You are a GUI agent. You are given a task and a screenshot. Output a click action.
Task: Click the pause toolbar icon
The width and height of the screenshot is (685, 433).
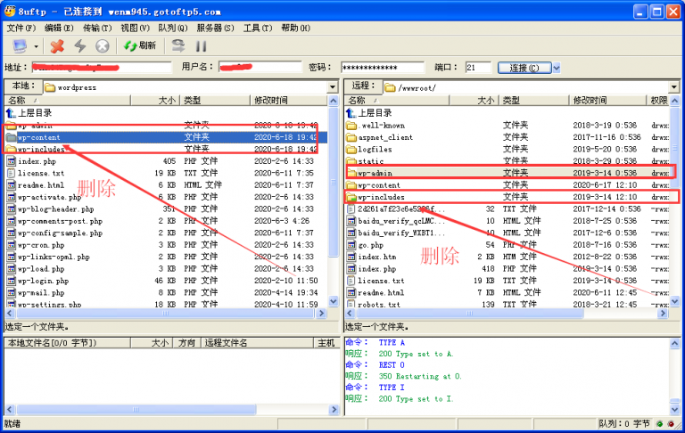click(x=201, y=45)
